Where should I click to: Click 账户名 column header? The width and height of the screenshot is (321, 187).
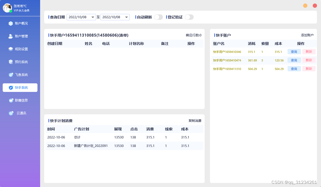coord(219,44)
